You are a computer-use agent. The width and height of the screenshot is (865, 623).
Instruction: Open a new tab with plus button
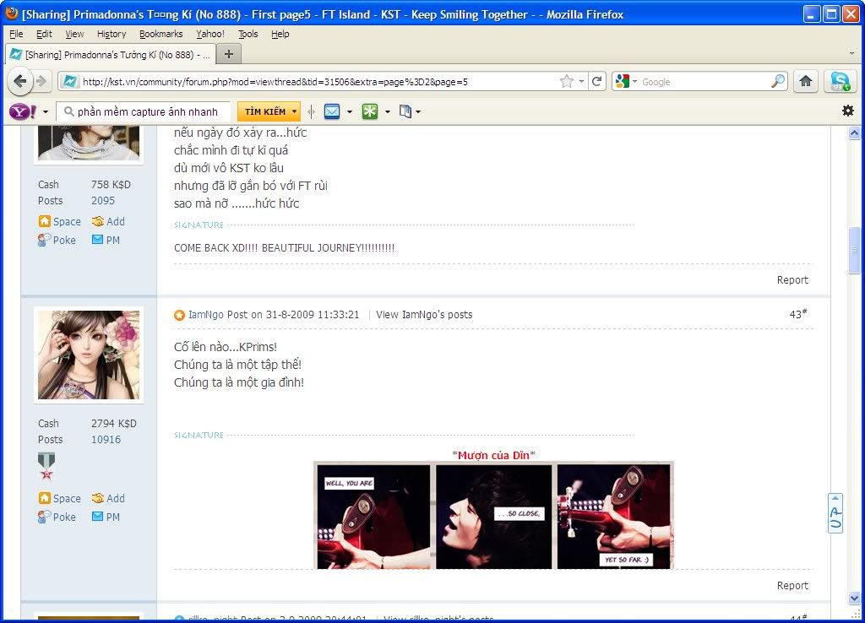(228, 54)
